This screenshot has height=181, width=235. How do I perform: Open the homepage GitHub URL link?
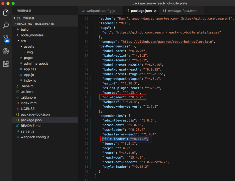pyautogui.click(x=167, y=42)
